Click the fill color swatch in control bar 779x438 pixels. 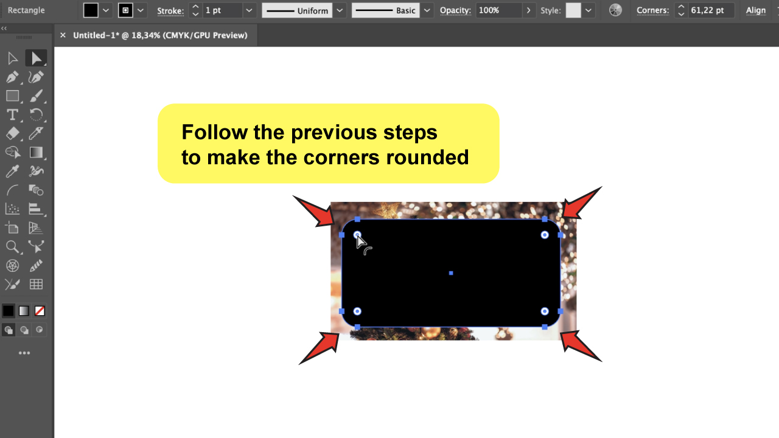pyautogui.click(x=91, y=10)
